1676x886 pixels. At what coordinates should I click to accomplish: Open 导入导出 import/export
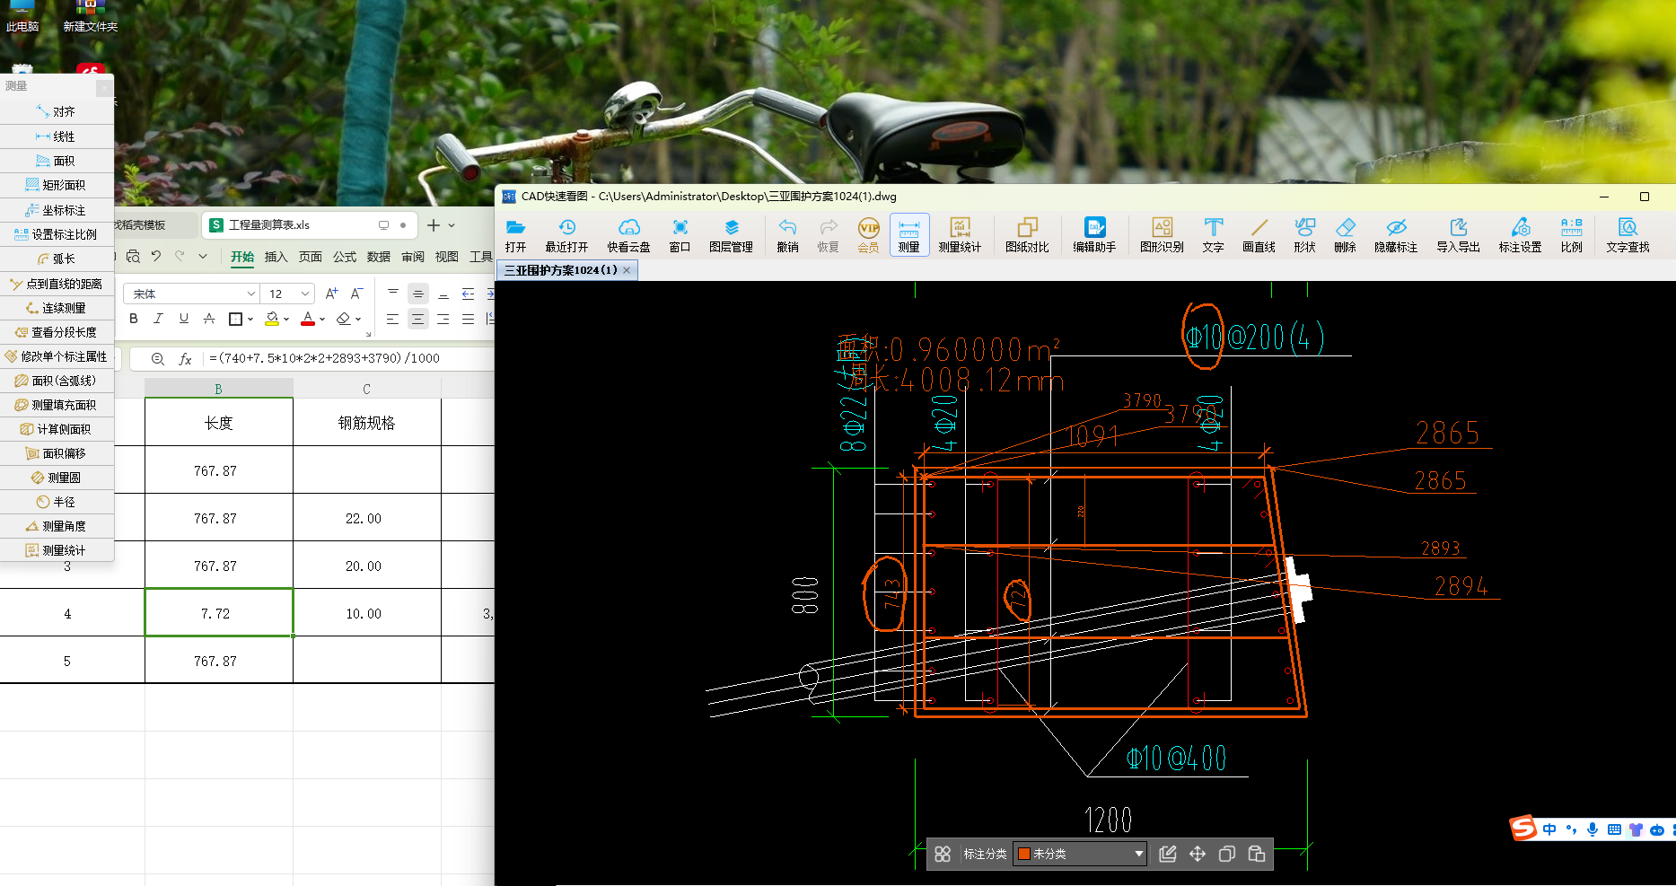[x=1458, y=235]
